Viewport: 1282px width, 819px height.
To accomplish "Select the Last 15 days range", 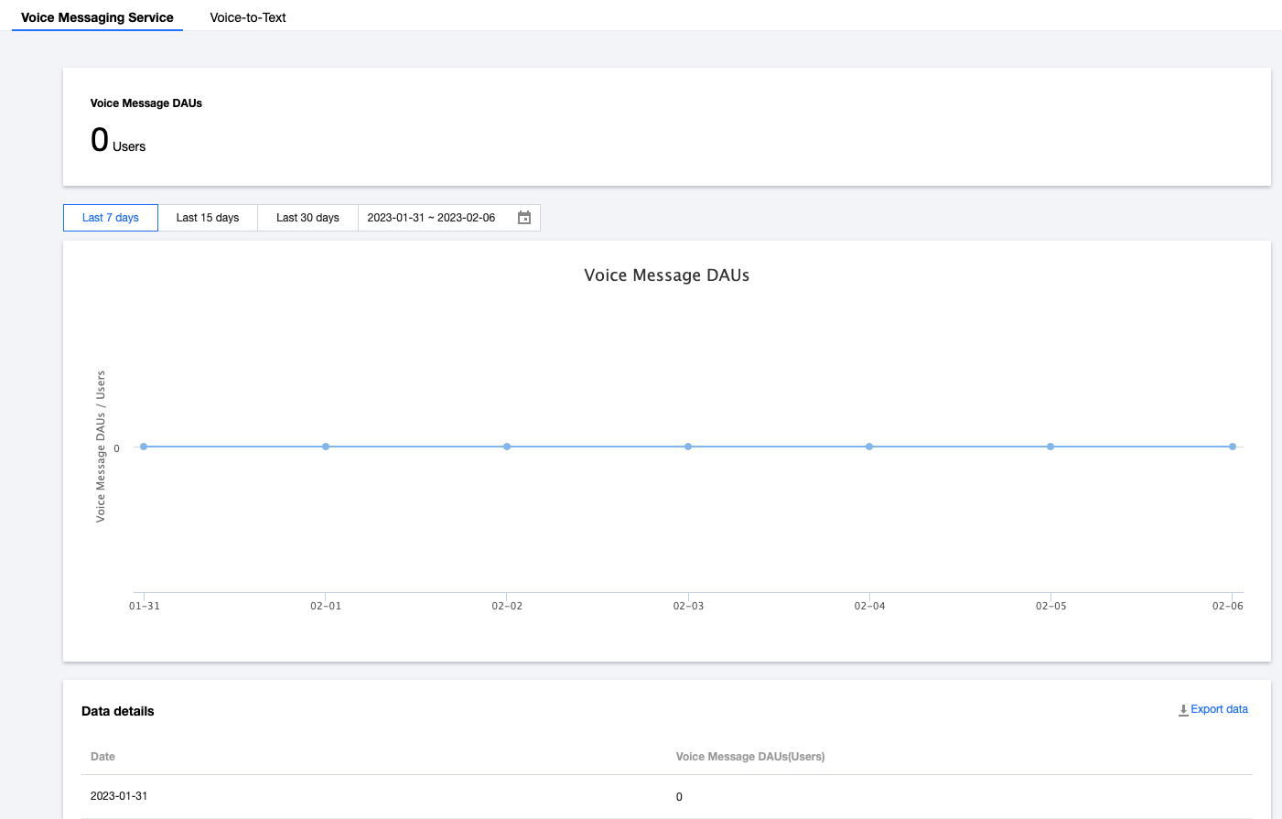I will point(208,218).
